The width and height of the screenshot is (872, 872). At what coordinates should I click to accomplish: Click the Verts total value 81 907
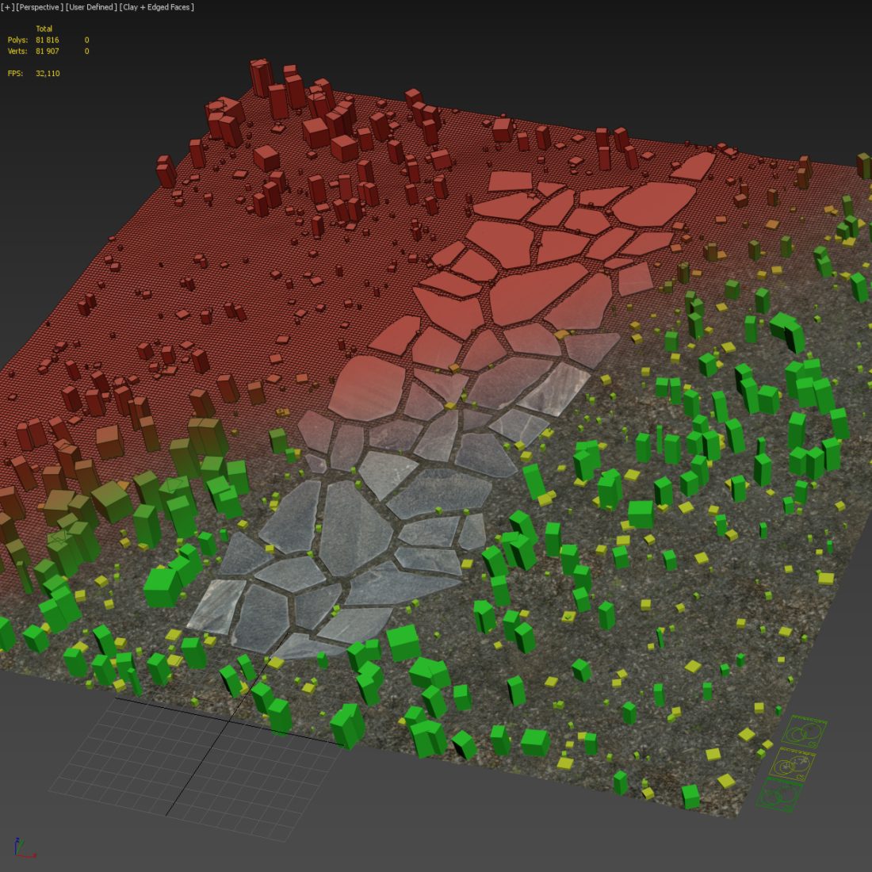pos(48,52)
